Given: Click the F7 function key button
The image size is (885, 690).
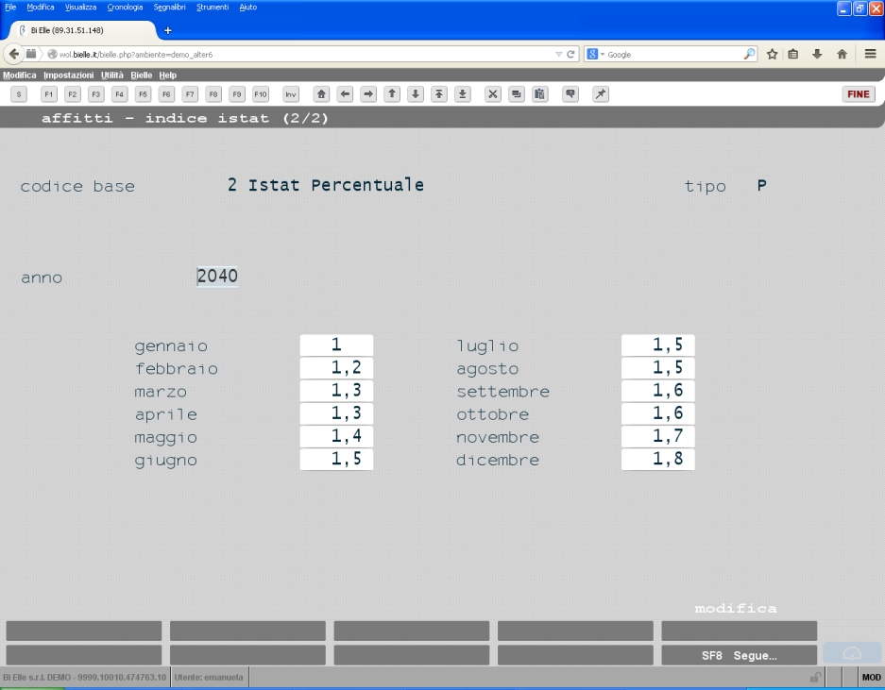Looking at the screenshot, I should tap(190, 94).
